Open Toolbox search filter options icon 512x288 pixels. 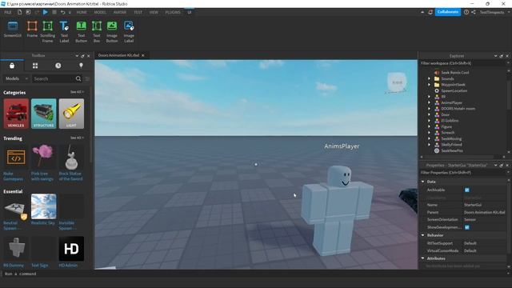coord(87,78)
